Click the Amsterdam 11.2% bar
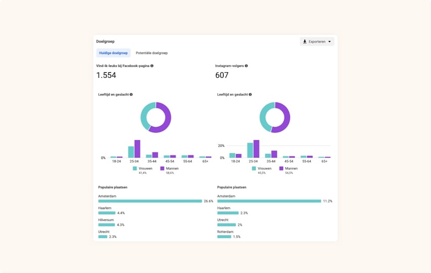Viewport: 431px width, 273px height. pos(269,201)
